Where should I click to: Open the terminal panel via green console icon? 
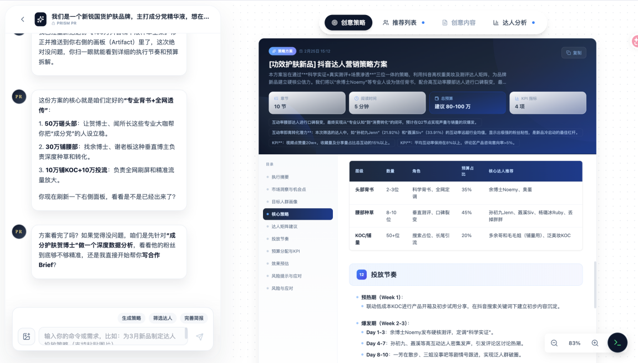tap(617, 342)
